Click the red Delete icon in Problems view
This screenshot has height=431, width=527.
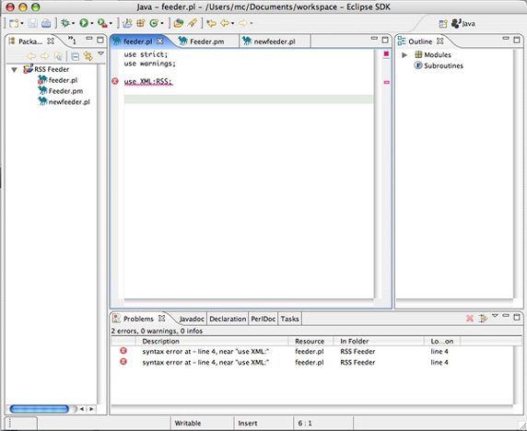click(x=470, y=318)
